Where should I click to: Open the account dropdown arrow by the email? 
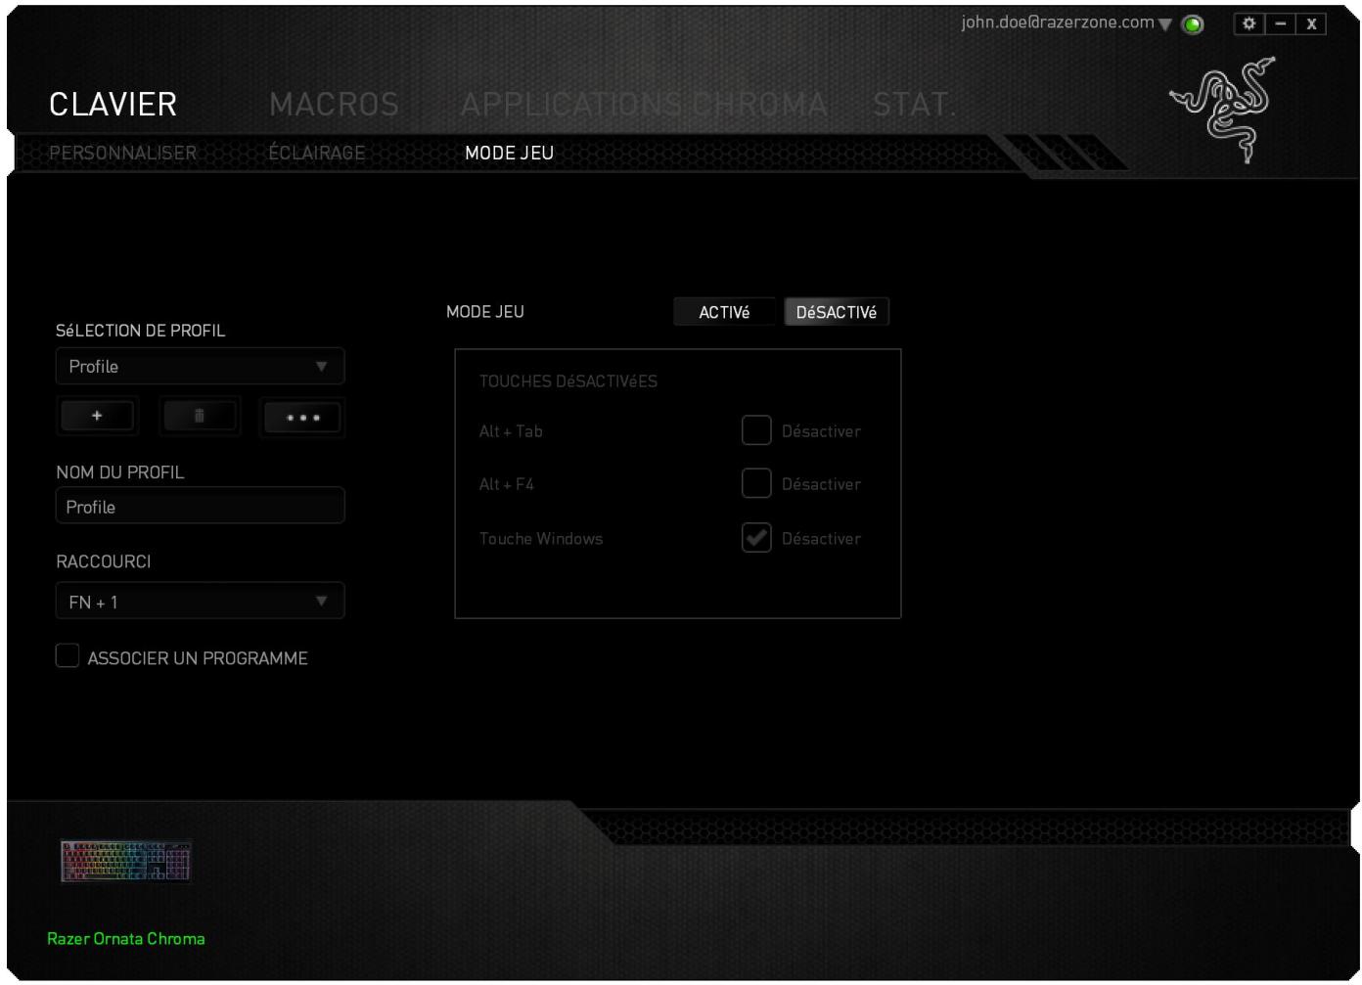click(x=1165, y=24)
